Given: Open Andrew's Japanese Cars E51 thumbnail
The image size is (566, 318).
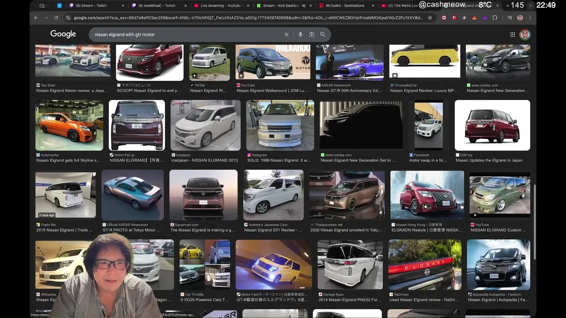Looking at the screenshot, I should pyautogui.click(x=273, y=195).
